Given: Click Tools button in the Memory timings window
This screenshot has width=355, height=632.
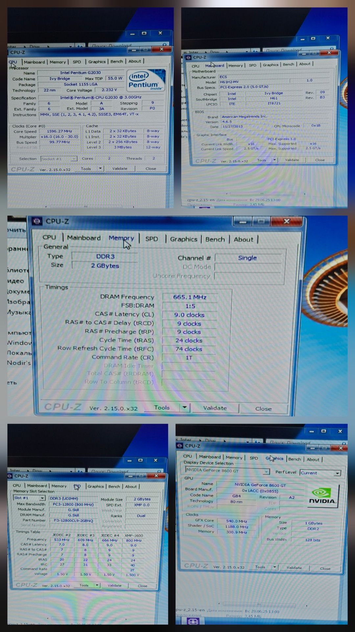Looking at the screenshot, I should [x=162, y=408].
